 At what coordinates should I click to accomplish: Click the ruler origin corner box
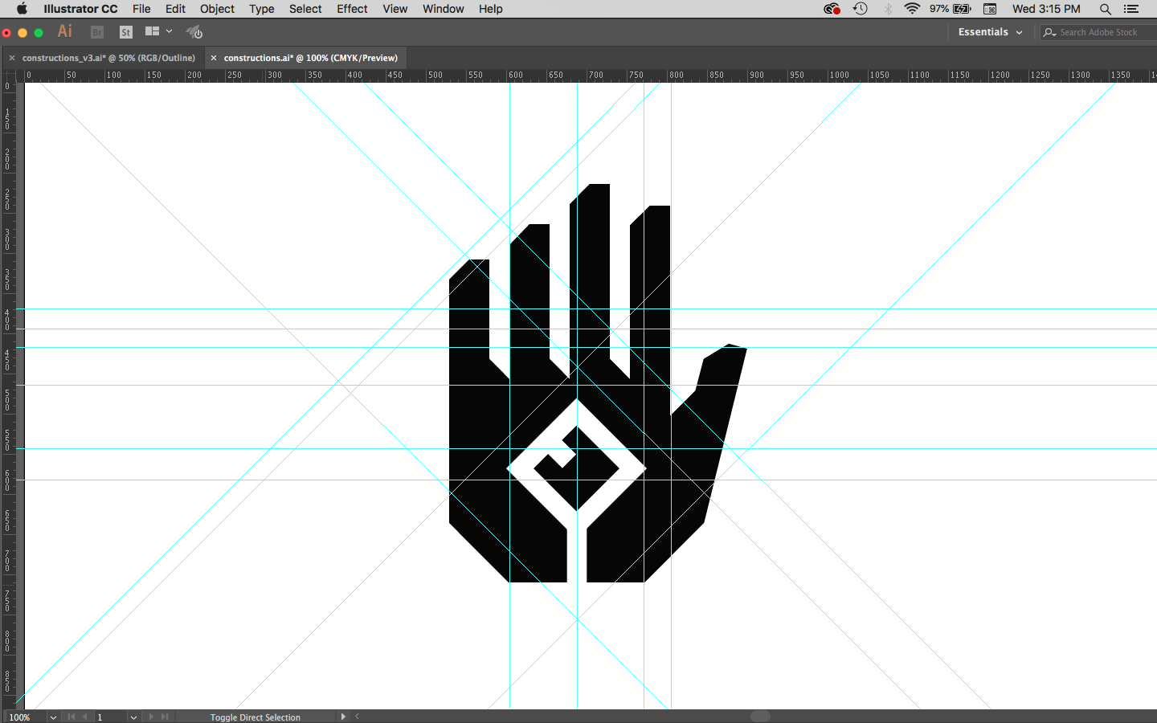pyautogui.click(x=8, y=76)
